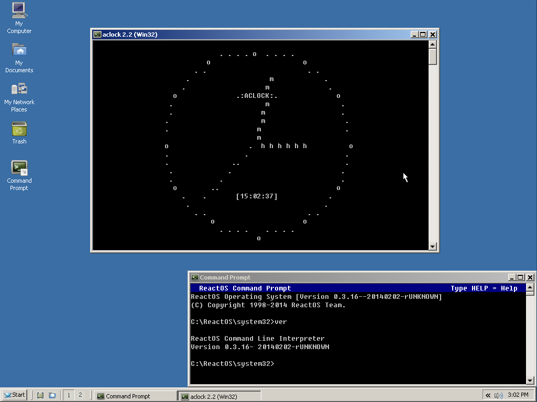Image resolution: width=537 pixels, height=402 pixels.
Task: Activate Command Prompt taskbar button
Action: pos(135,396)
